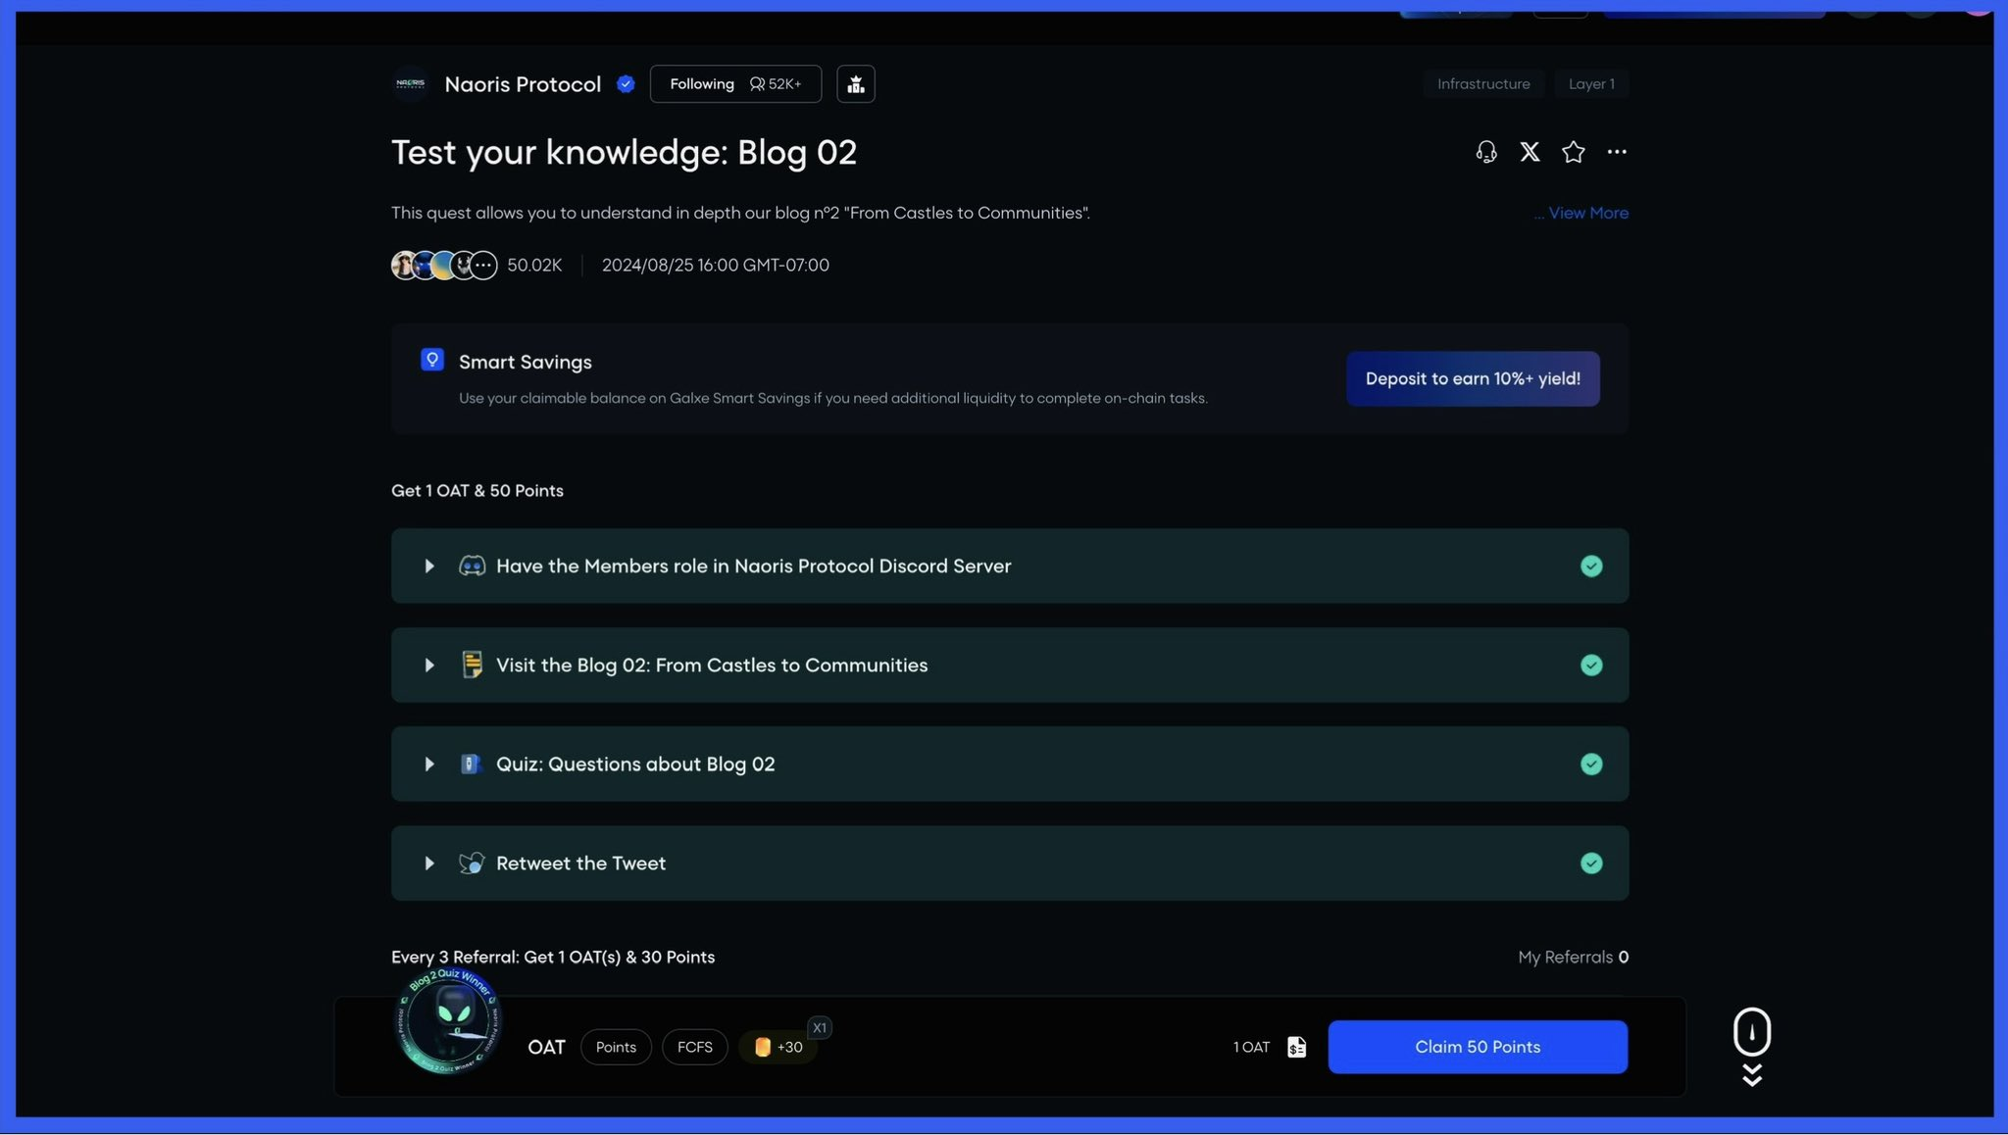Click Deposit to earn 10%+ yield button
2008x1135 pixels.
pos(1473,378)
